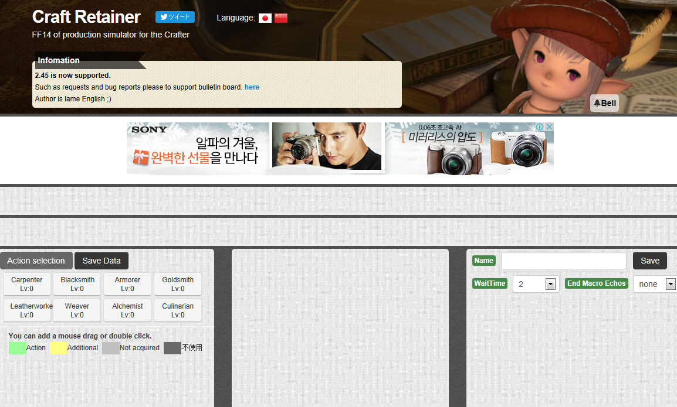Switch to the Action selection tab
The image size is (677, 407).
[36, 261]
